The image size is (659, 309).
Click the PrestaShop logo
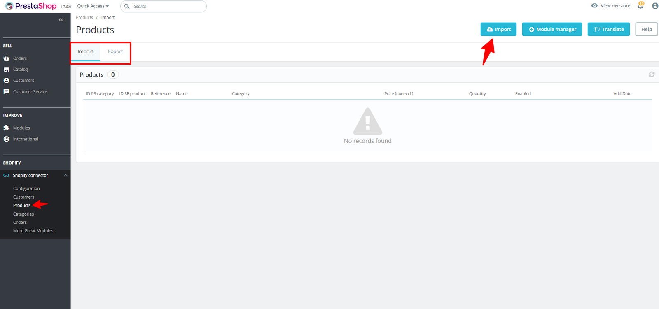(31, 6)
